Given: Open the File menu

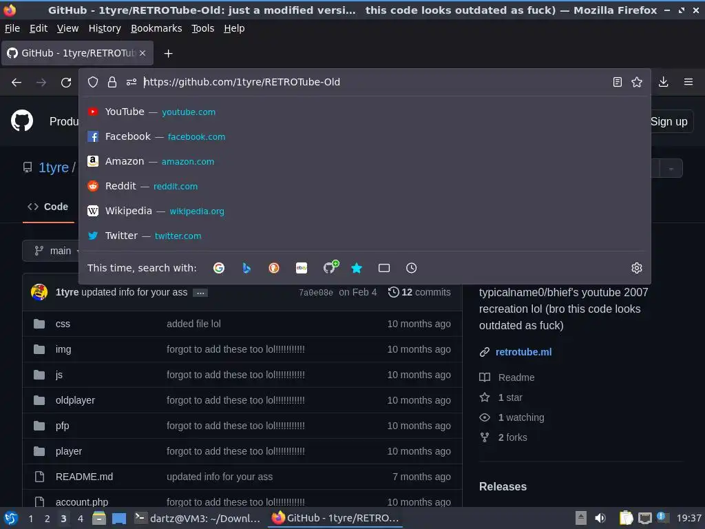Looking at the screenshot, I should 12,28.
